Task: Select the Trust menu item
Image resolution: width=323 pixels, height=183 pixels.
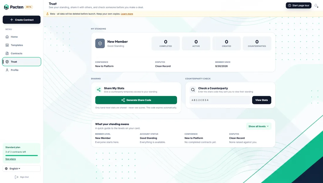Action: (x=22, y=62)
